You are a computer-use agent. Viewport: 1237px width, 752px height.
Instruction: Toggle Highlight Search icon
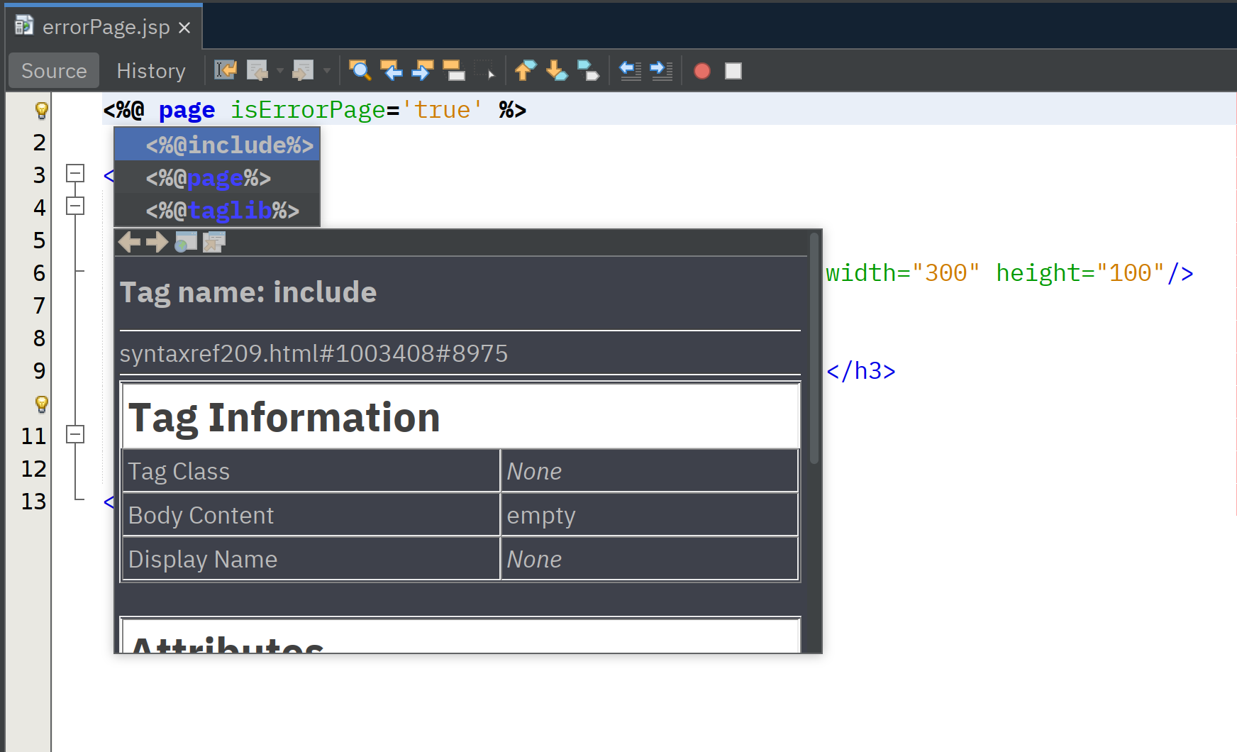pos(454,70)
